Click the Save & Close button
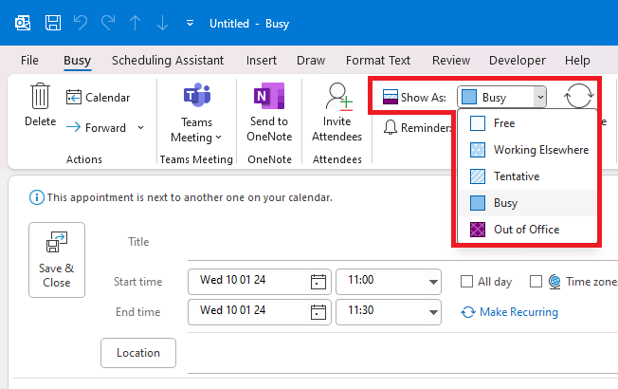The image size is (618, 389). 56,261
